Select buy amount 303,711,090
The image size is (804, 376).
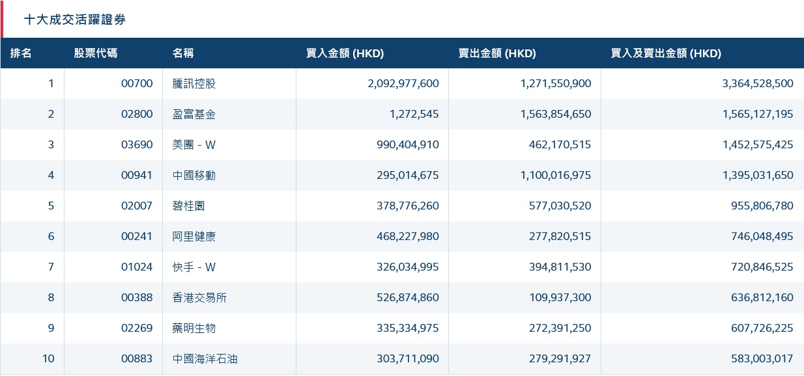point(408,358)
